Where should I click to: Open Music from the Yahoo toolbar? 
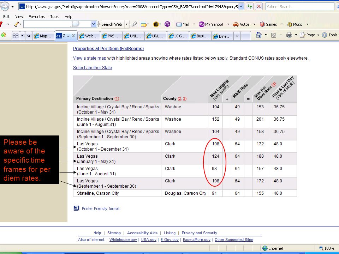tap(295, 24)
